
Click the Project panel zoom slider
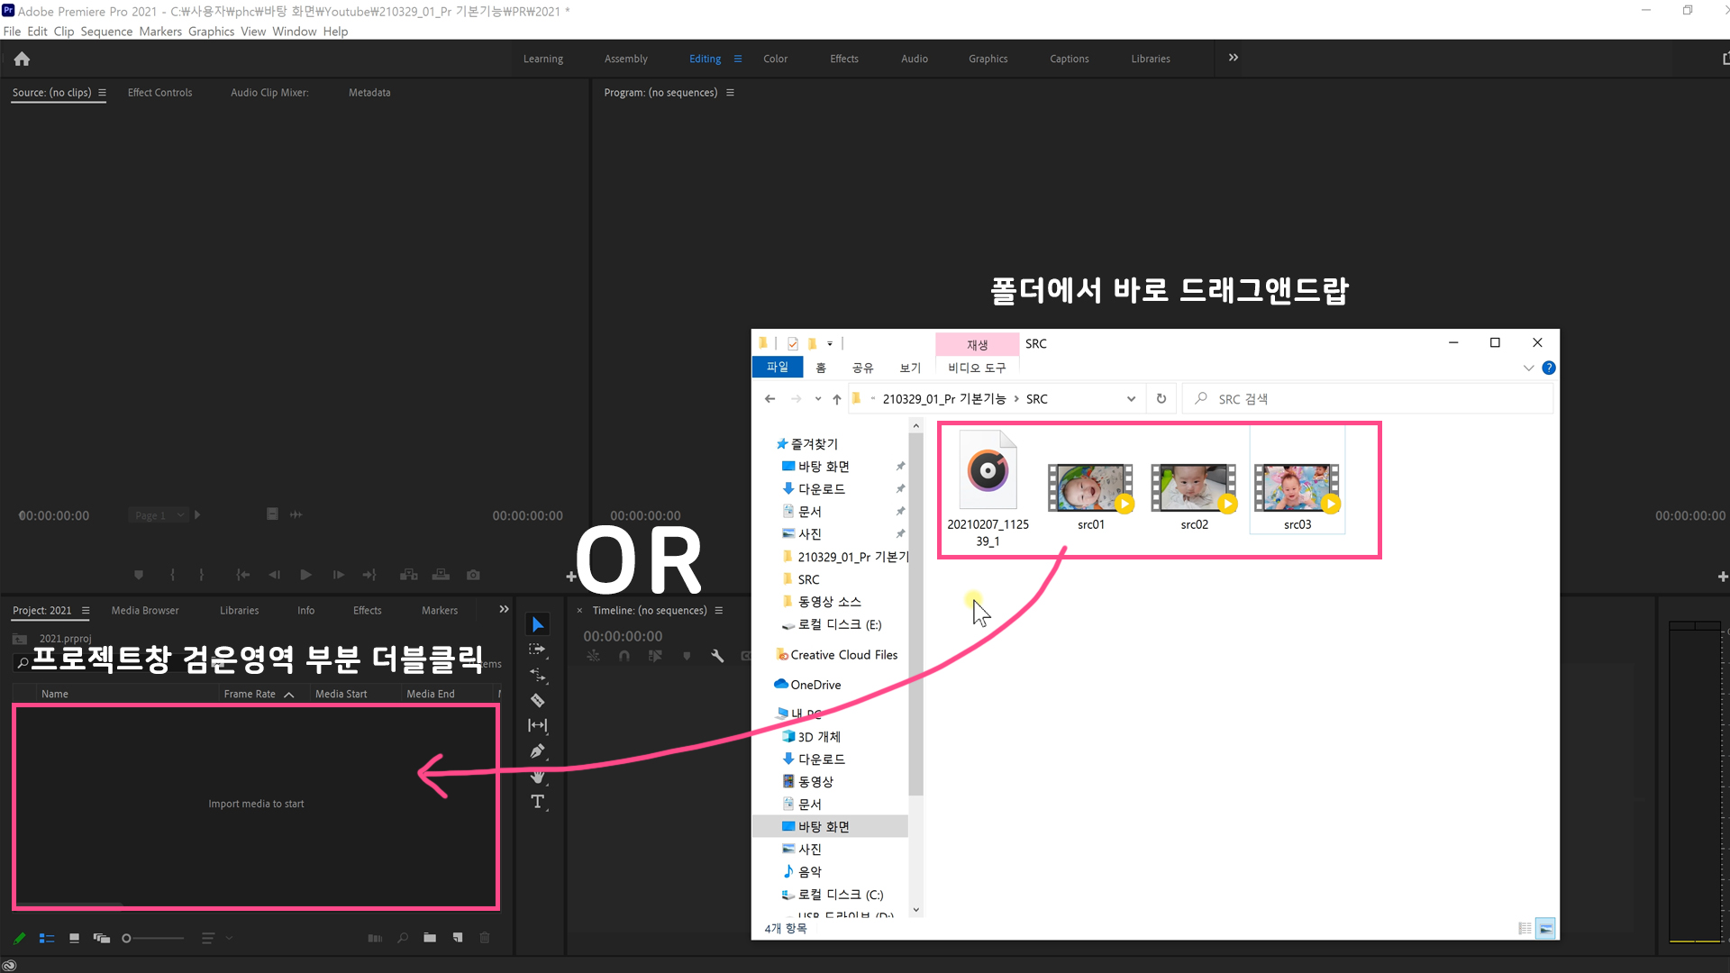(x=153, y=938)
